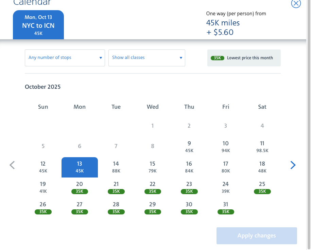Choose October 26 with 35K badge
This screenshot has width=311, height=250.
(x=43, y=208)
